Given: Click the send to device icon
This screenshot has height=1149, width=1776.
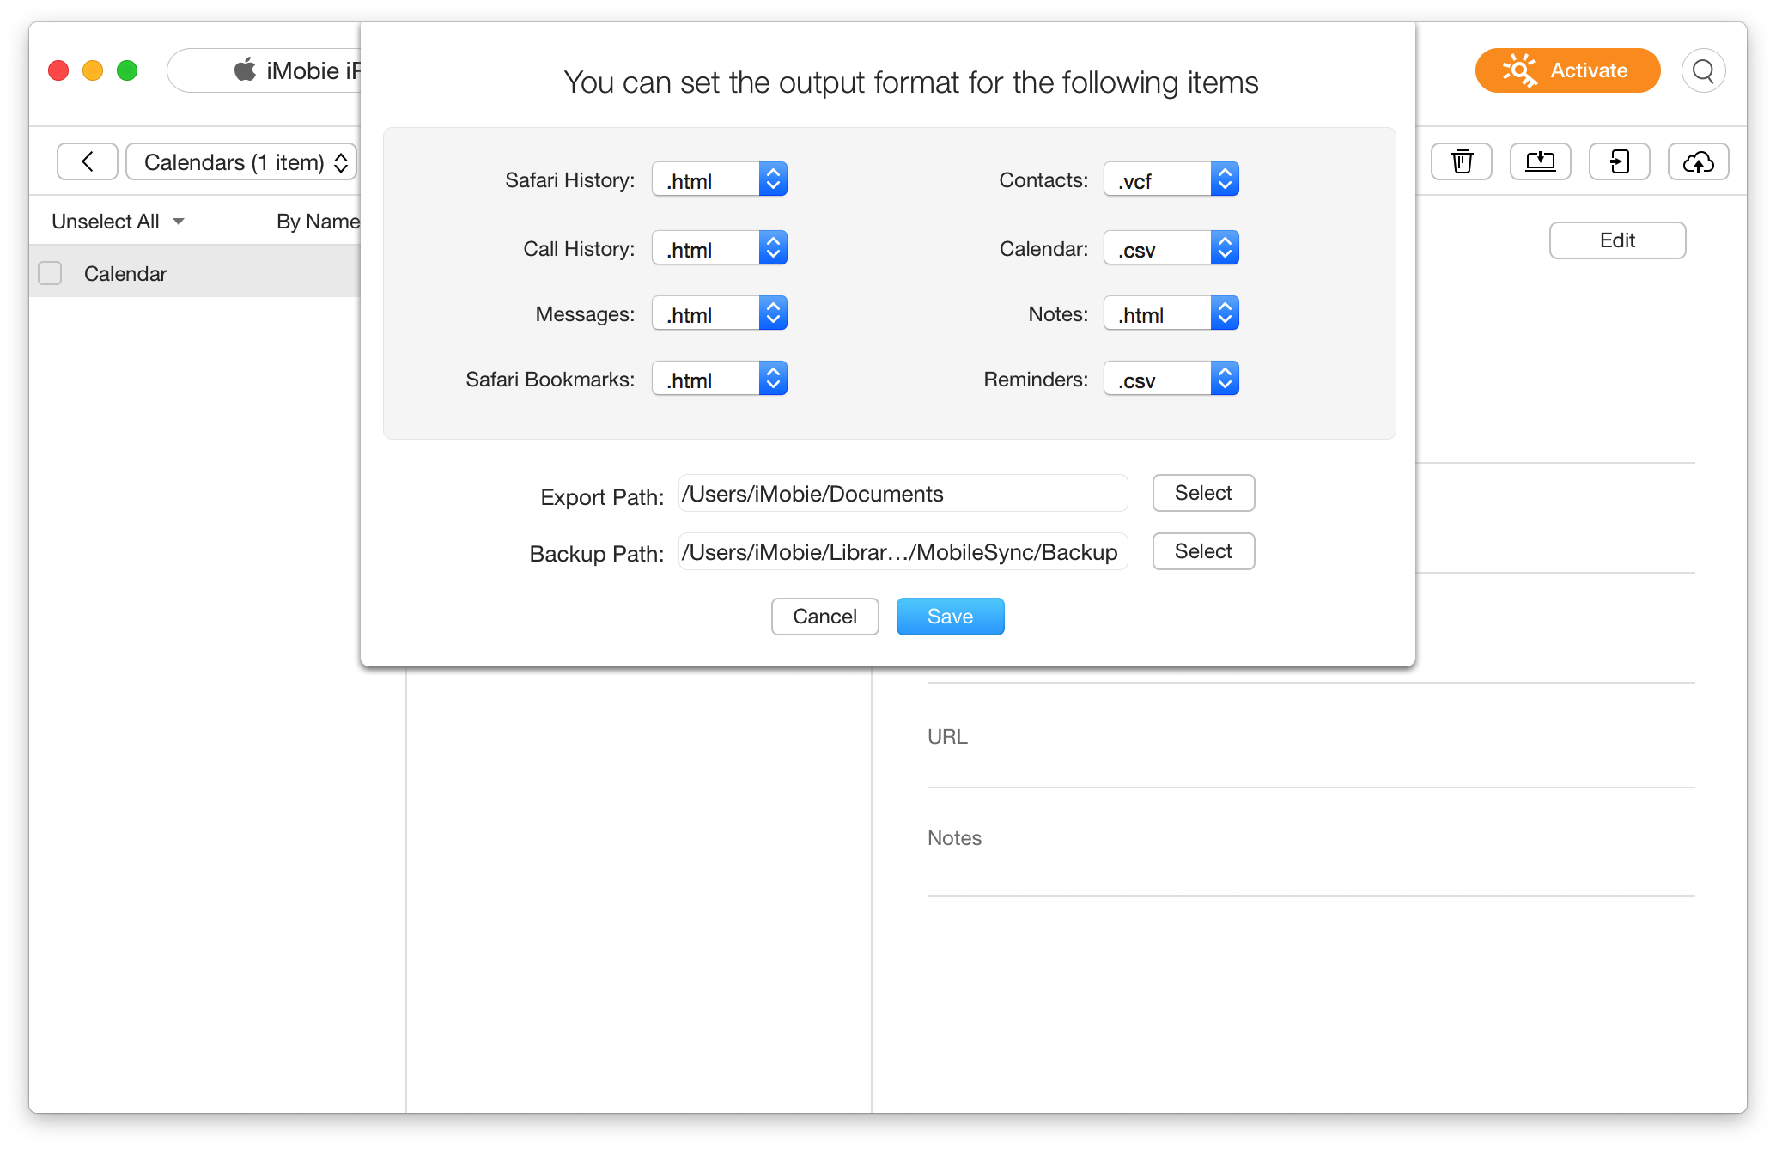Looking at the screenshot, I should pos(1620,161).
